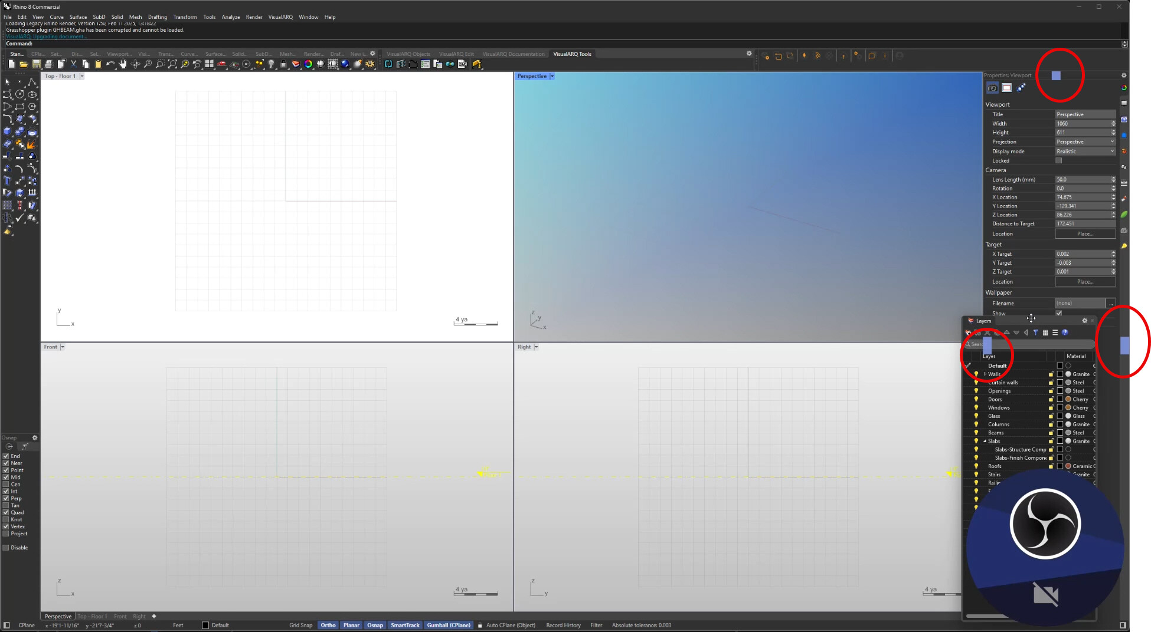Expand the Walls layer tree arrow
The image size is (1151, 632).
(x=985, y=374)
